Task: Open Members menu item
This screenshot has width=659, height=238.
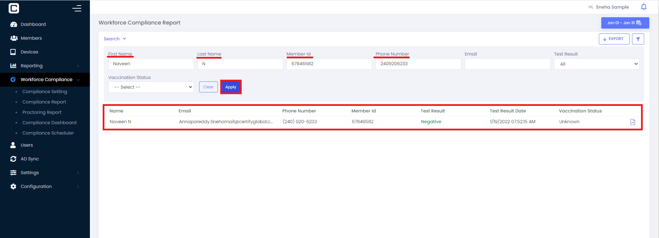Action: (x=31, y=38)
